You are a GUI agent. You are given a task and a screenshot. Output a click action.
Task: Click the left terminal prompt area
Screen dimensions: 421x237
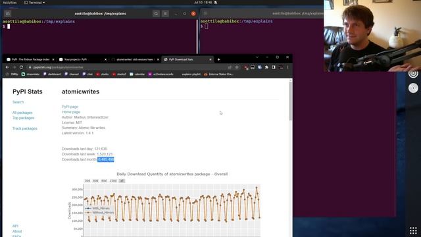click(x=99, y=36)
